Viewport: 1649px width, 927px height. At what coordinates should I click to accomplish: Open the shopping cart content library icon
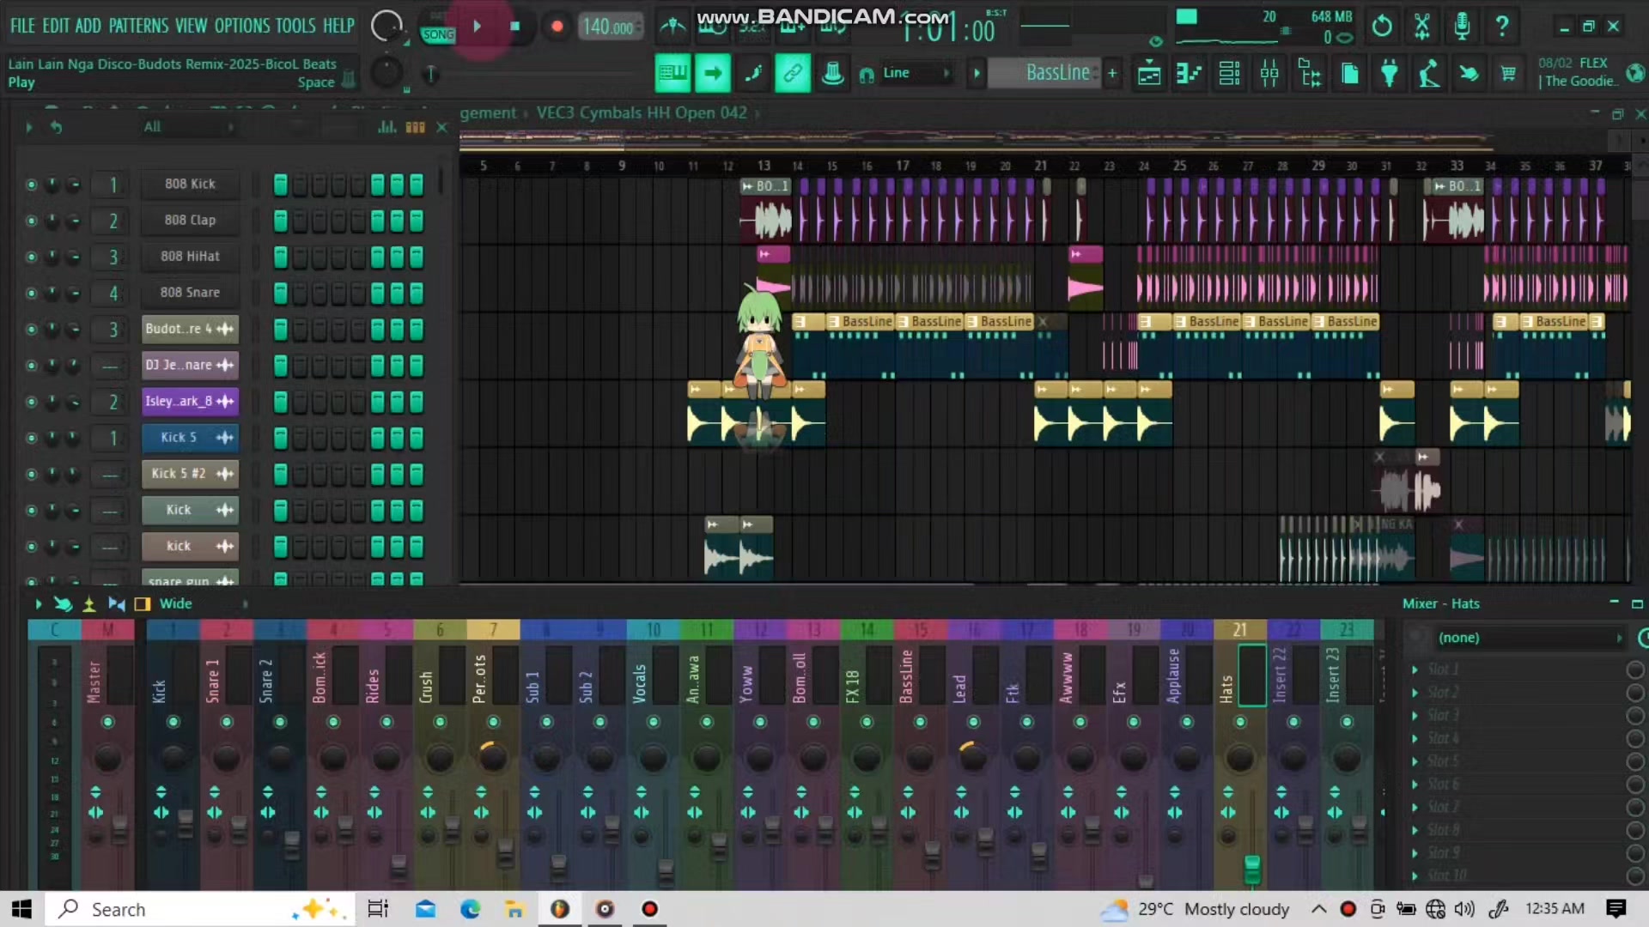(x=1508, y=75)
